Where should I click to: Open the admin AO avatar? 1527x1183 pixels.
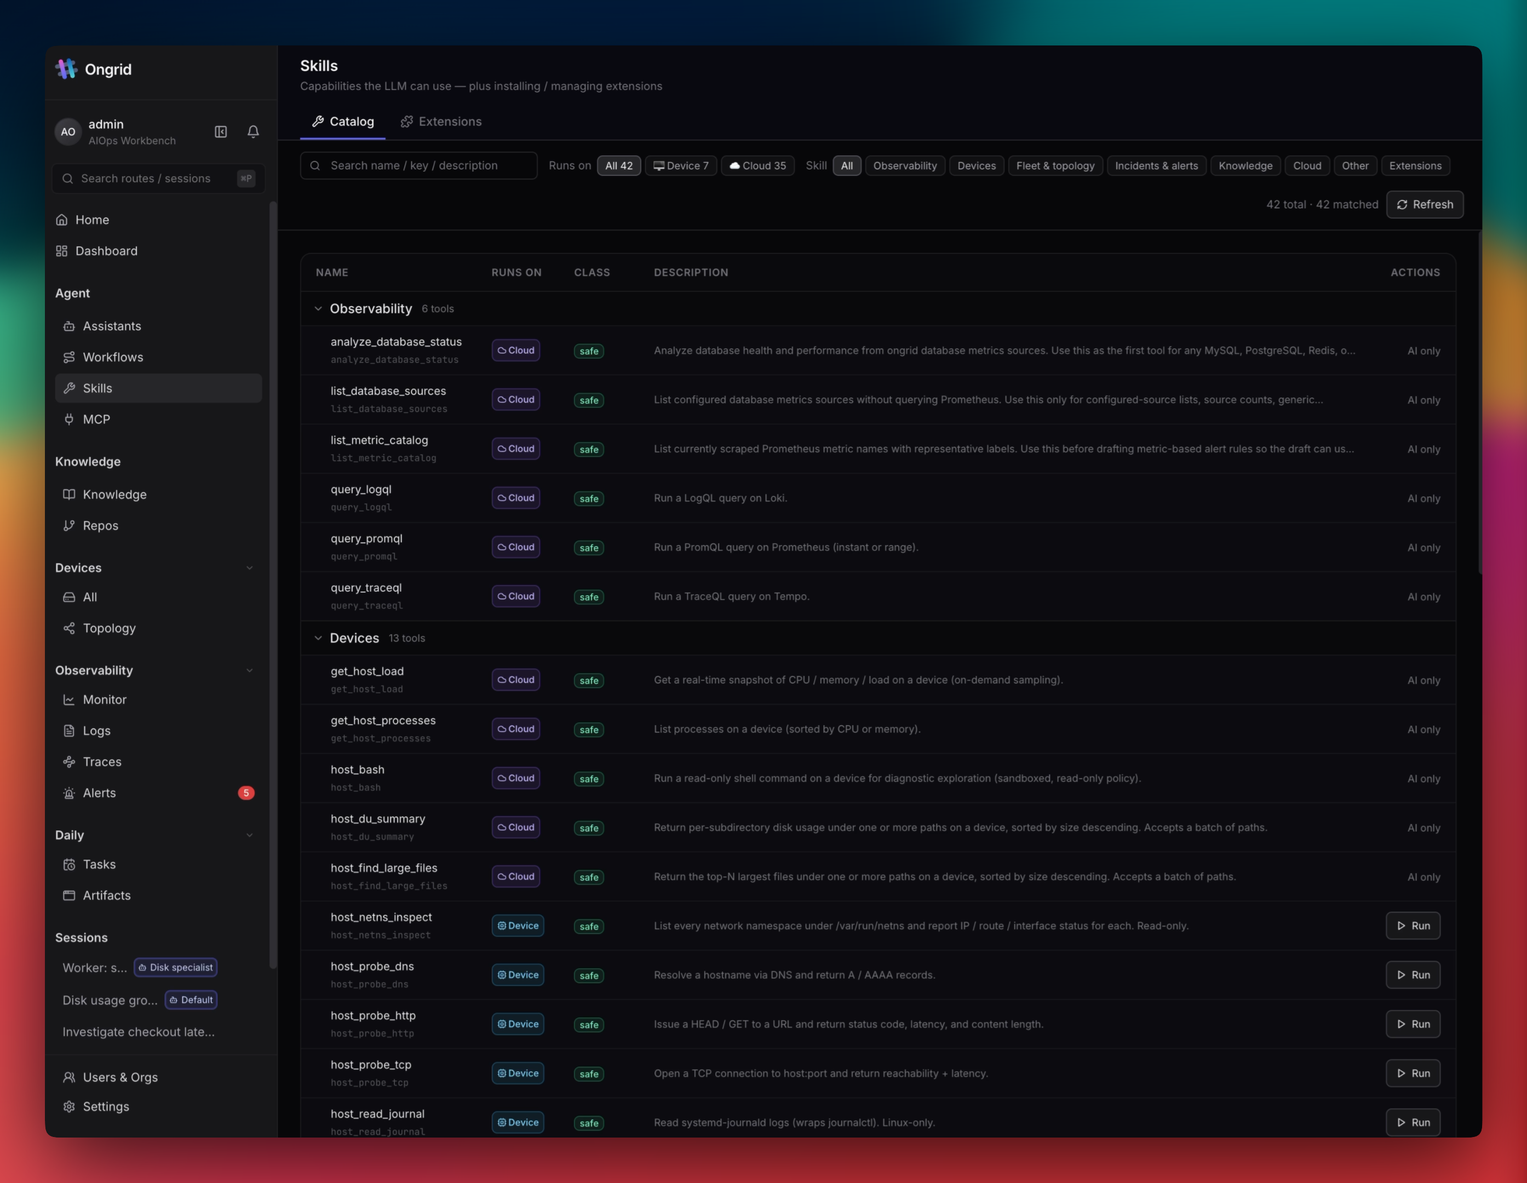pyautogui.click(x=68, y=131)
